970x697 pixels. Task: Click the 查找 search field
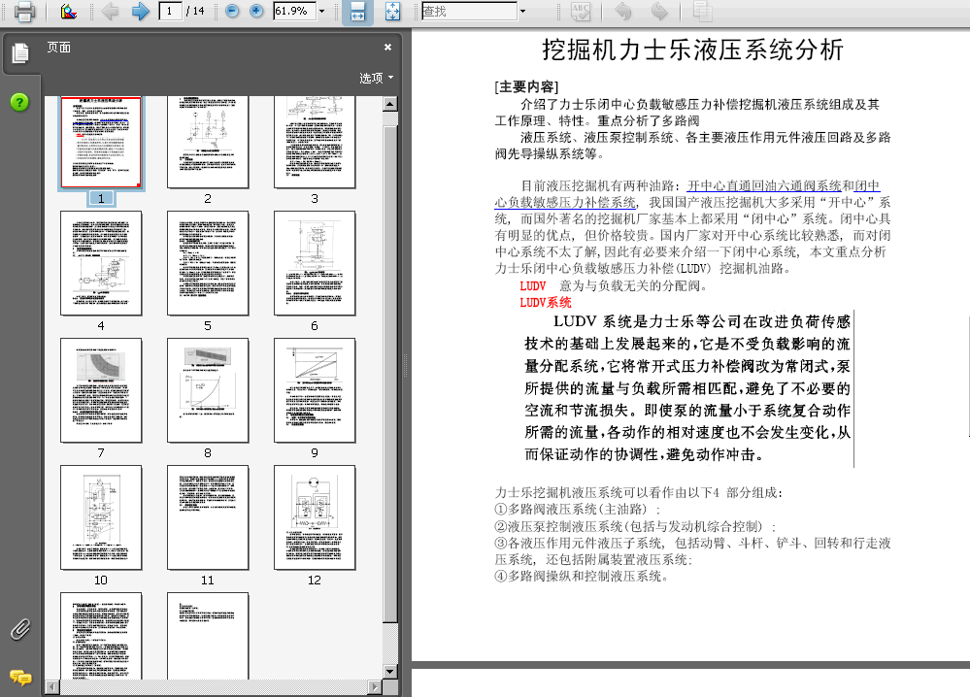coord(470,11)
